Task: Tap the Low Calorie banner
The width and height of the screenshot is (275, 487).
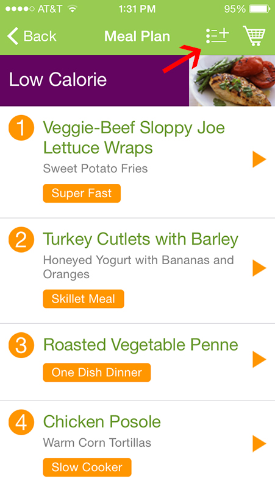Action: [95, 80]
